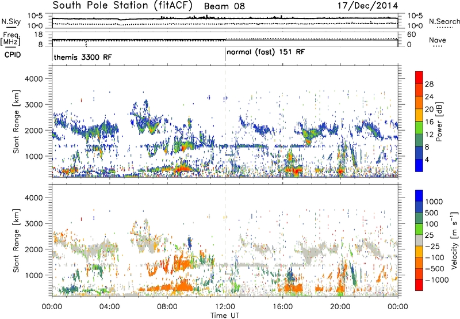The height and width of the screenshot is (319, 460).
Task: Click the '28' tick on the Power scale
Action: pos(429,84)
